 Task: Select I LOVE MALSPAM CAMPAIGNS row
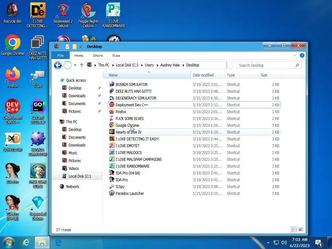click(194, 159)
